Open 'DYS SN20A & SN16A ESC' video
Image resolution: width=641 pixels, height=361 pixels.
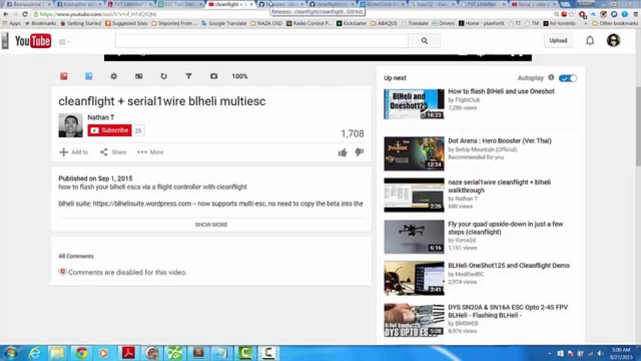pyautogui.click(x=508, y=311)
